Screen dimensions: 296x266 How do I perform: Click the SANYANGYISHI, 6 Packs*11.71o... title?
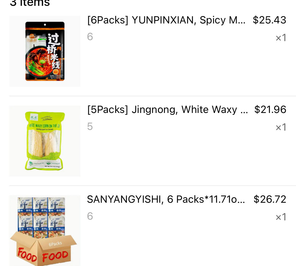click(166, 199)
